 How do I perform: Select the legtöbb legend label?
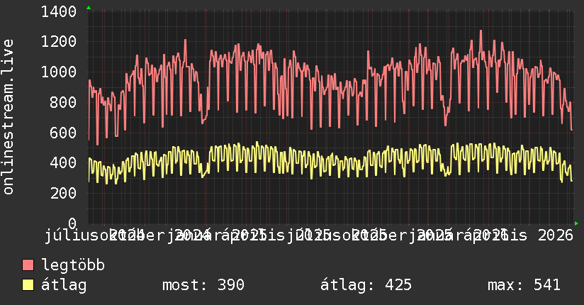(x=73, y=265)
